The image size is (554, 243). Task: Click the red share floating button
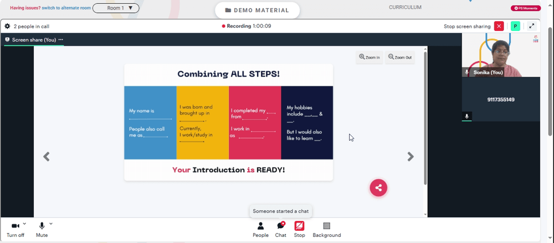tap(378, 188)
